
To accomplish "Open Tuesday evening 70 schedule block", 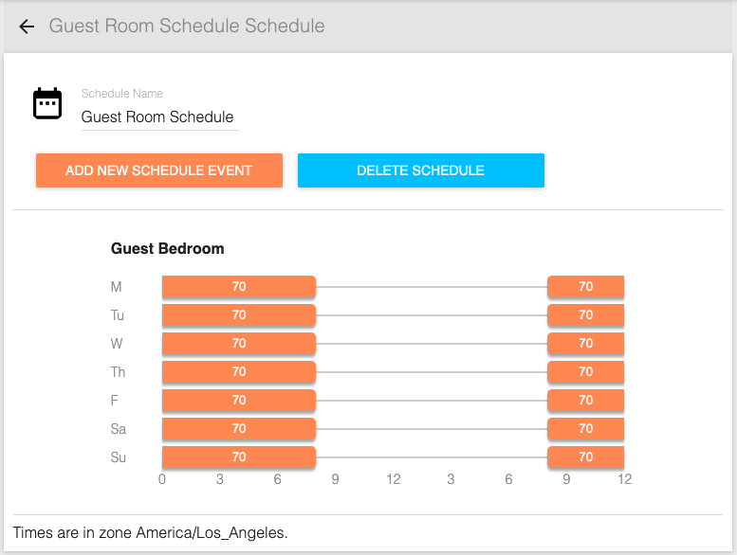I will click(585, 315).
